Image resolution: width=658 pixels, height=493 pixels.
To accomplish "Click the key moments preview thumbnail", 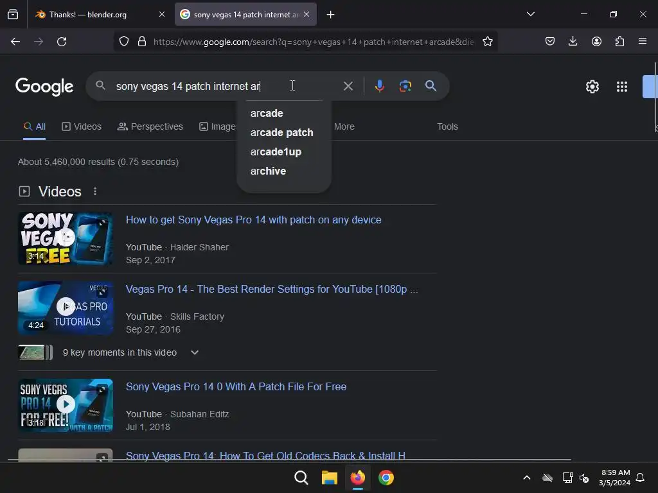I will click(x=36, y=352).
